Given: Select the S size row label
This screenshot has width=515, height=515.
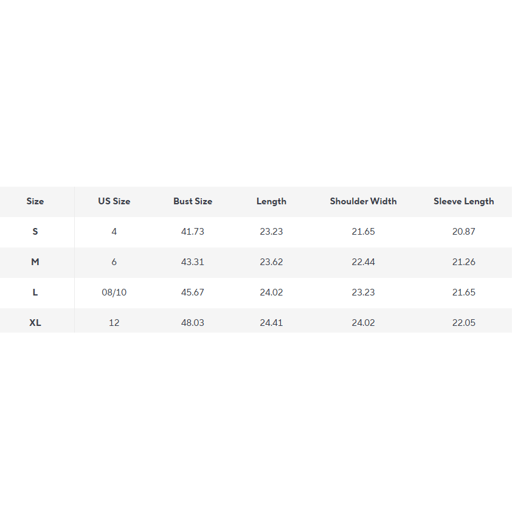Looking at the screenshot, I should click(x=35, y=232).
